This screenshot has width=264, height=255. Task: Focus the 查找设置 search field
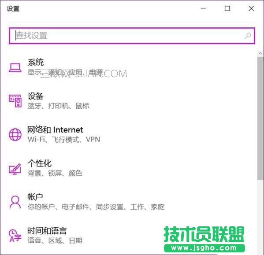[x=132, y=36]
